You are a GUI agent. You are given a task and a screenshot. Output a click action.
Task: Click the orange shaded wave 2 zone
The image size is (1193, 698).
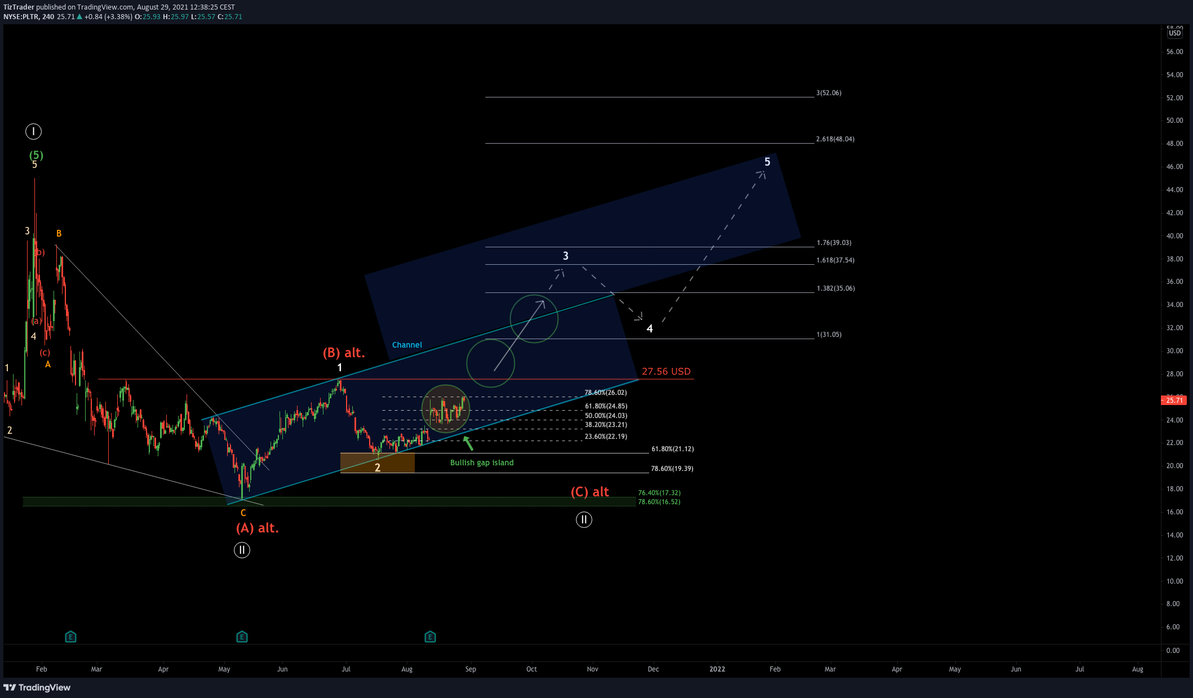tap(377, 463)
